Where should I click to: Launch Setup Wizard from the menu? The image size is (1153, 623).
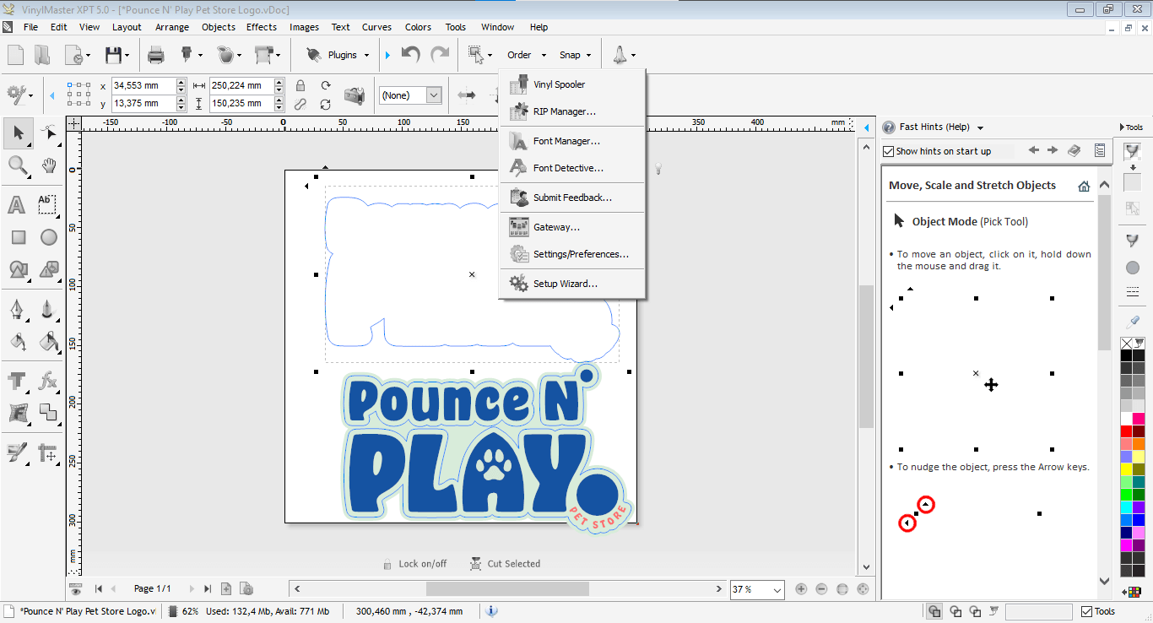[x=572, y=284]
